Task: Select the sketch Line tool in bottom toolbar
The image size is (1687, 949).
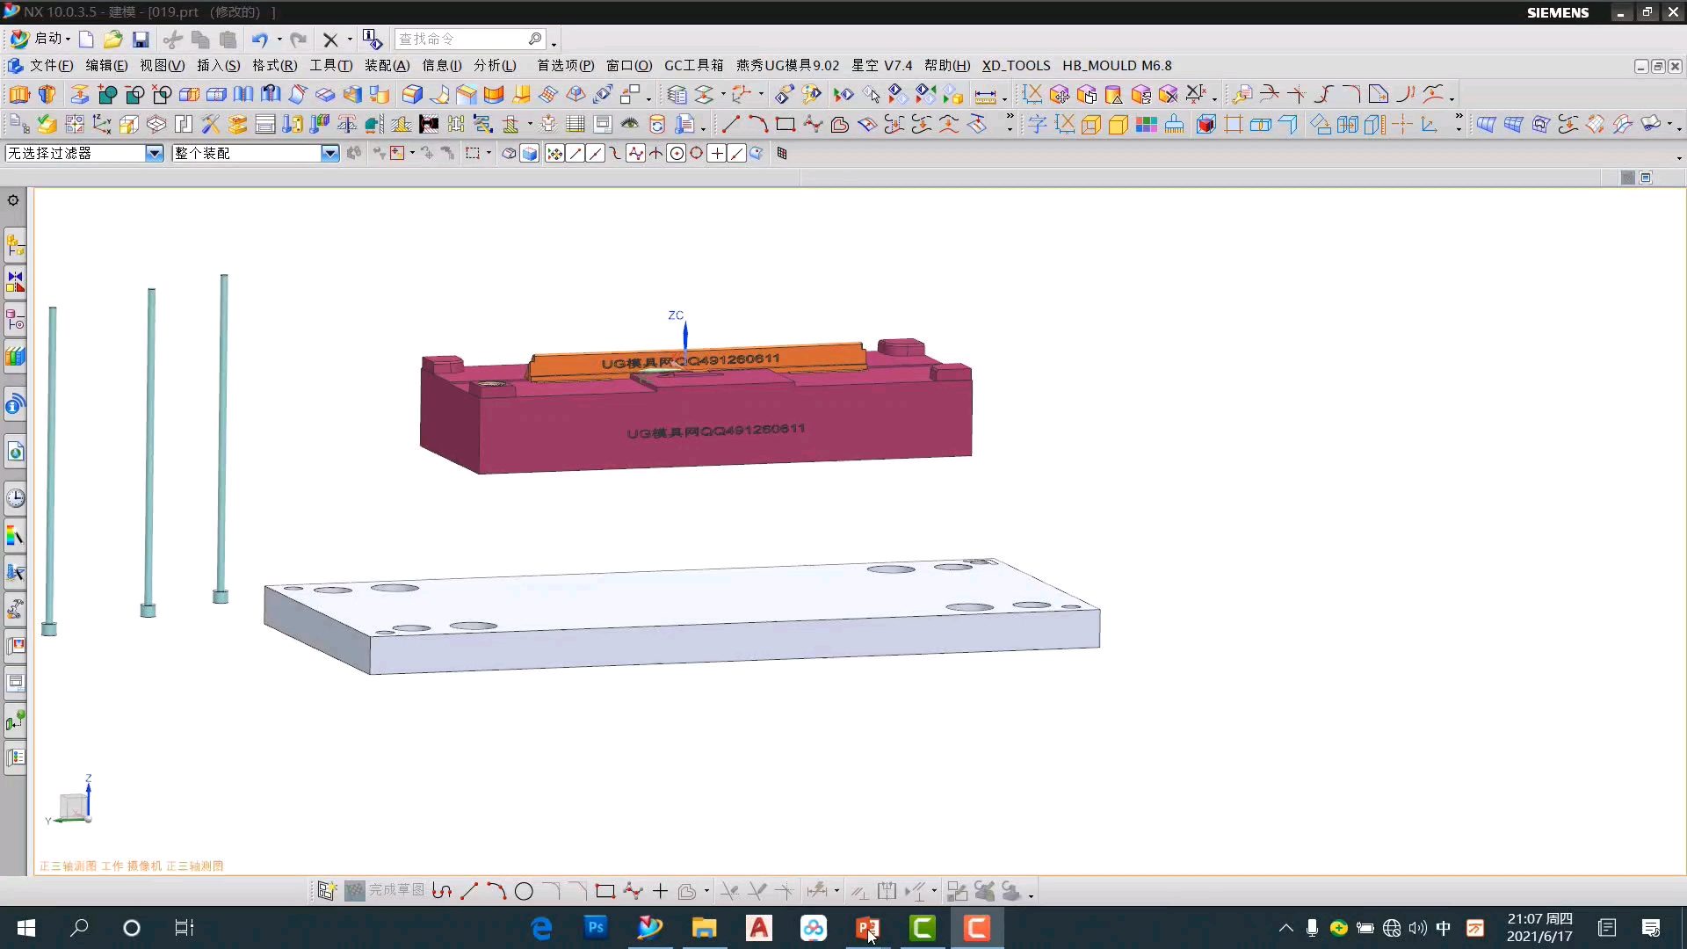Action: pos(469,891)
